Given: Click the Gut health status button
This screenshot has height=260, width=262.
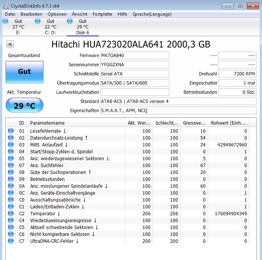Looking at the screenshot, I should coord(25,72).
